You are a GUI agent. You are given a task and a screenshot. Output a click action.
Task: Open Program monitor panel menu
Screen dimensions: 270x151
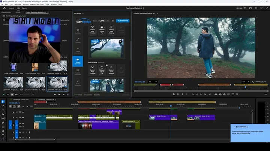[157, 13]
